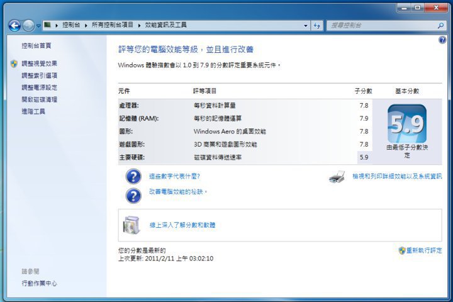Click the magnifier search icon

click(440, 26)
